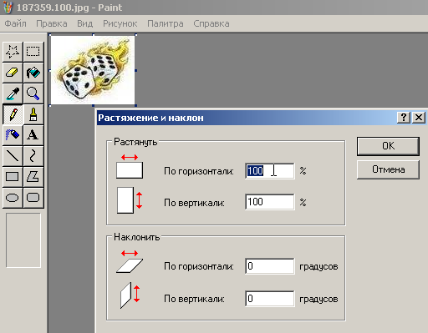Select the Free-form select tool
This screenshot has width=428, height=333.
(13, 52)
